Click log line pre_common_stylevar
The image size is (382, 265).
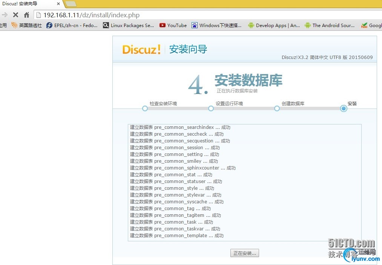176,195
